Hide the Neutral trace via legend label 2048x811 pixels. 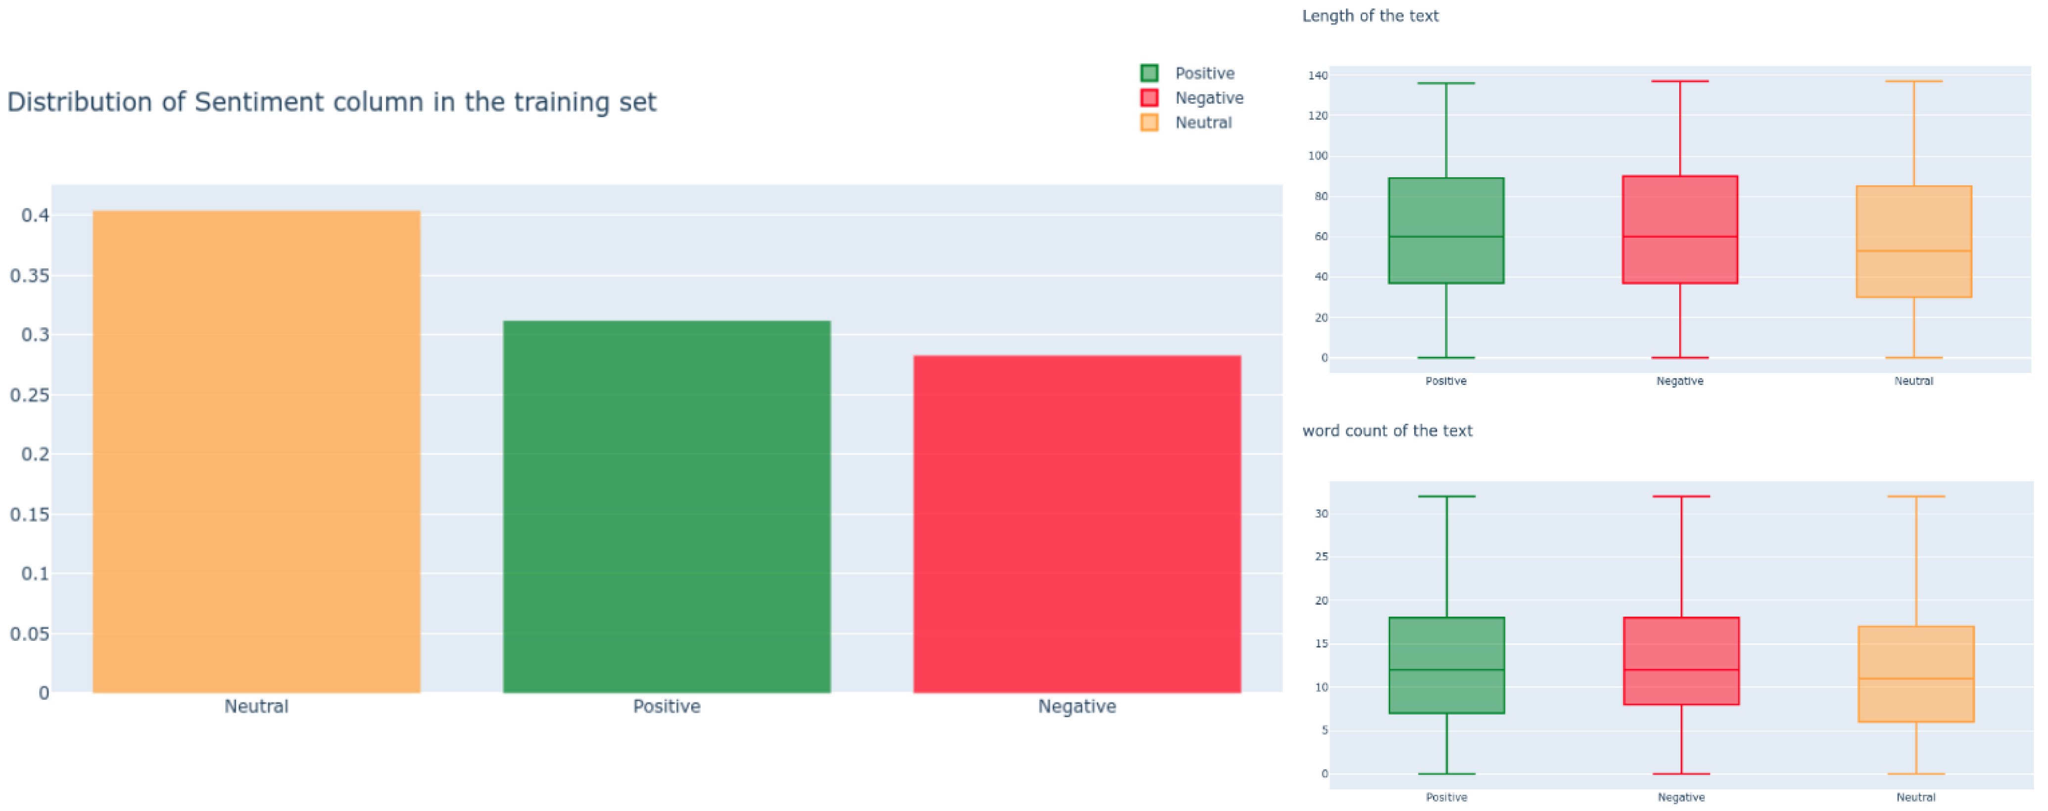pyautogui.click(x=1203, y=122)
